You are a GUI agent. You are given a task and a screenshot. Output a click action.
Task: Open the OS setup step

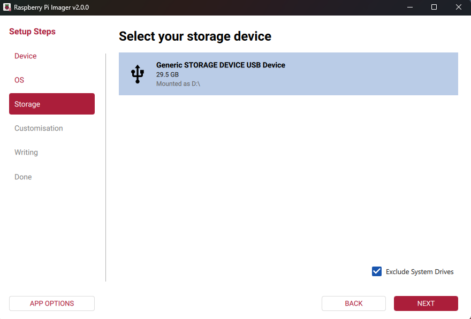tap(19, 80)
